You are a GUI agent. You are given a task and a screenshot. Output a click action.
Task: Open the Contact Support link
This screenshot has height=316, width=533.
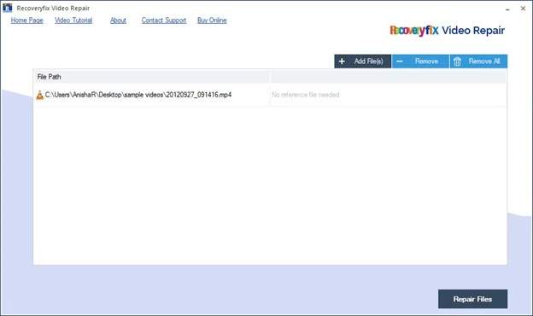tap(164, 20)
